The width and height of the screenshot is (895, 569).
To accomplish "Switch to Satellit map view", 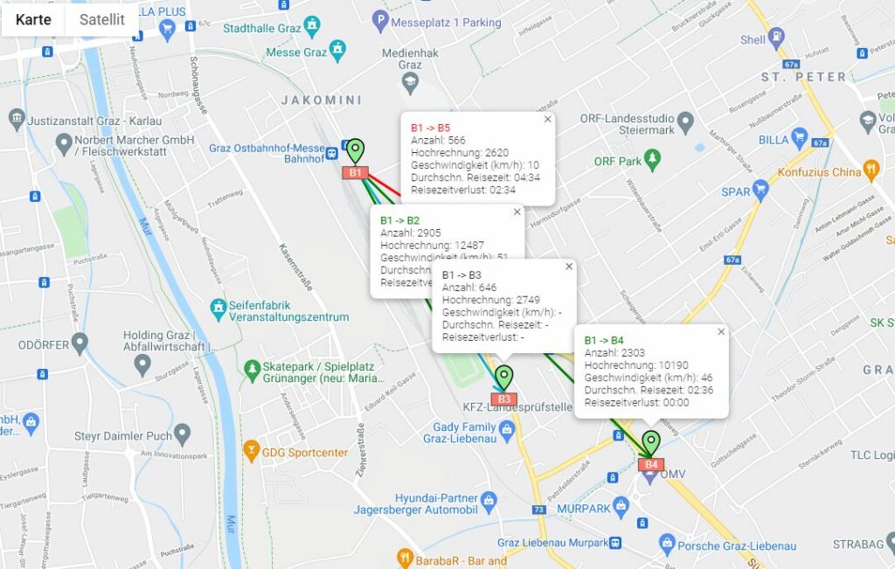I will tap(101, 19).
